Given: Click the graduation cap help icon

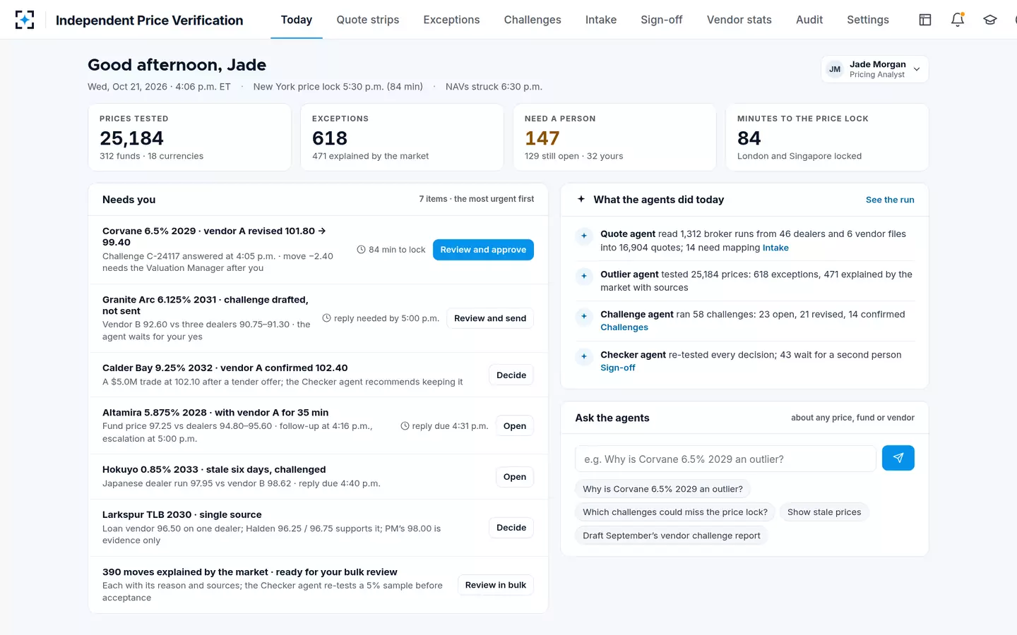Looking at the screenshot, I should (x=990, y=20).
